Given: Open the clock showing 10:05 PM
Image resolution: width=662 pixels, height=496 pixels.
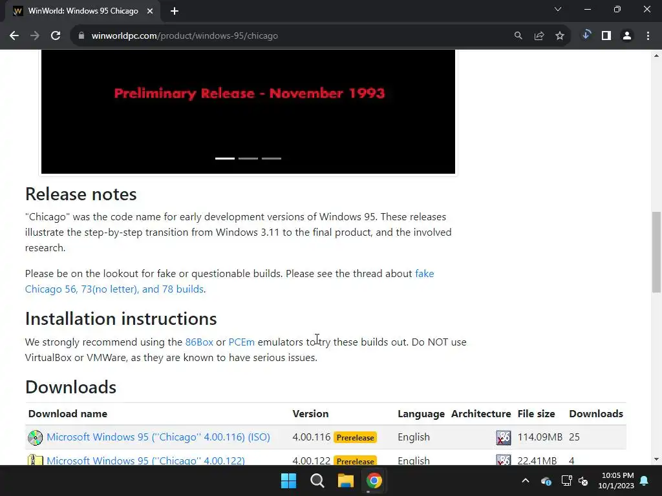Looking at the screenshot, I should point(616,480).
